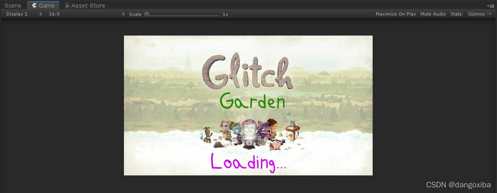This screenshot has height=193, width=497.
Task: Toggle Maximize On Play
Action: pyautogui.click(x=396, y=14)
